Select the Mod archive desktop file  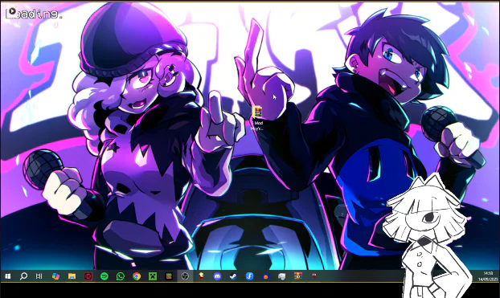pyautogui.click(x=257, y=119)
